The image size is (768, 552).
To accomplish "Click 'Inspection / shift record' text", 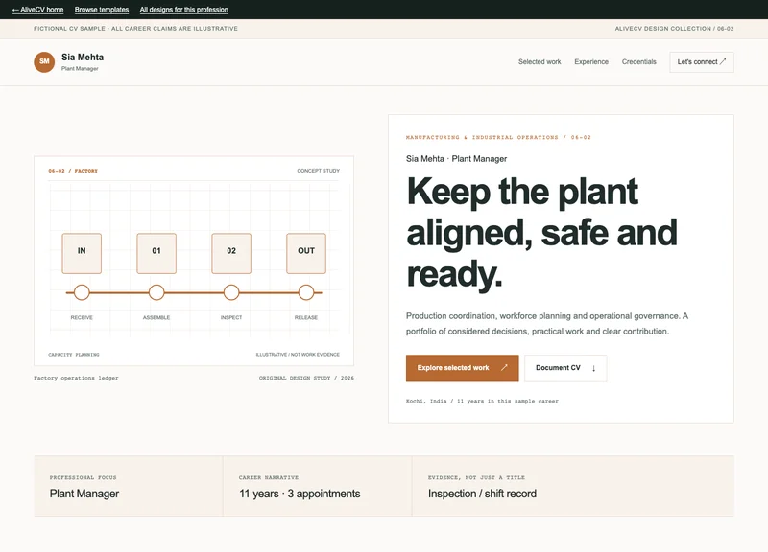I will (482, 494).
